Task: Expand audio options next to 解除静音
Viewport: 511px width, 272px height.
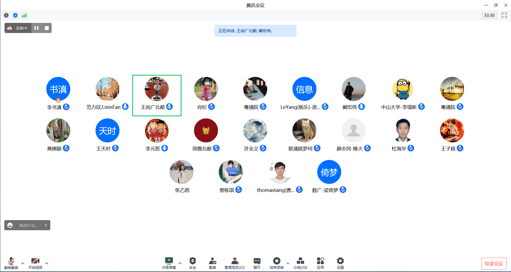Action: (23, 263)
